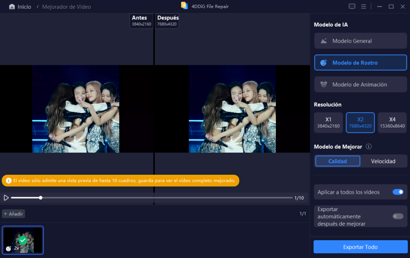Switch to Velocidad enhancement mode
Image resolution: width=410 pixels, height=258 pixels.
pos(383,161)
